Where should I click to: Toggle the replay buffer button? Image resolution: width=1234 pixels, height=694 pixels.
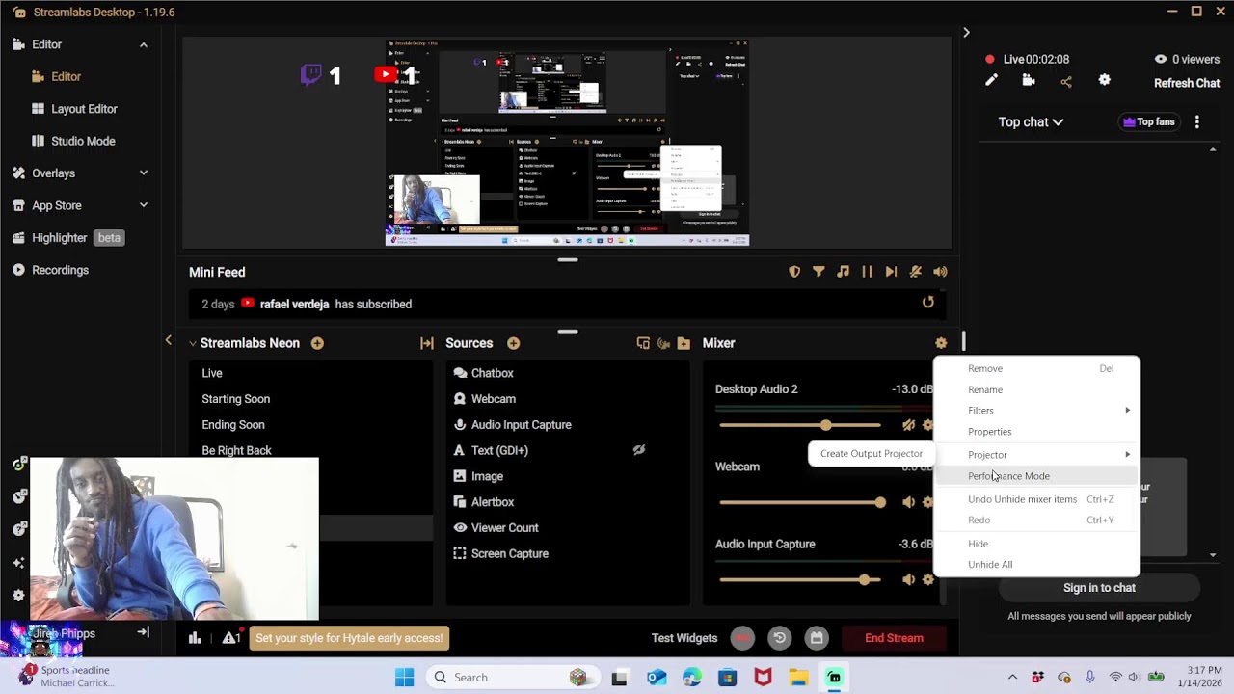780,638
